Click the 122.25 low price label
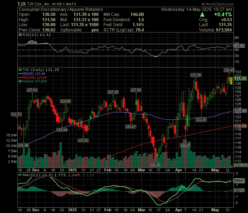248x213 pixels. pyautogui.click(x=201, y=120)
